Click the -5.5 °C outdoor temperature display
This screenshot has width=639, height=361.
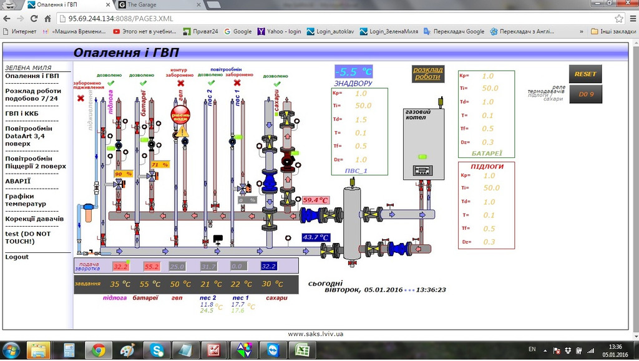click(x=354, y=72)
